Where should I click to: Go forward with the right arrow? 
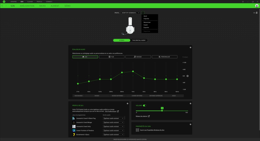(6, 6)
